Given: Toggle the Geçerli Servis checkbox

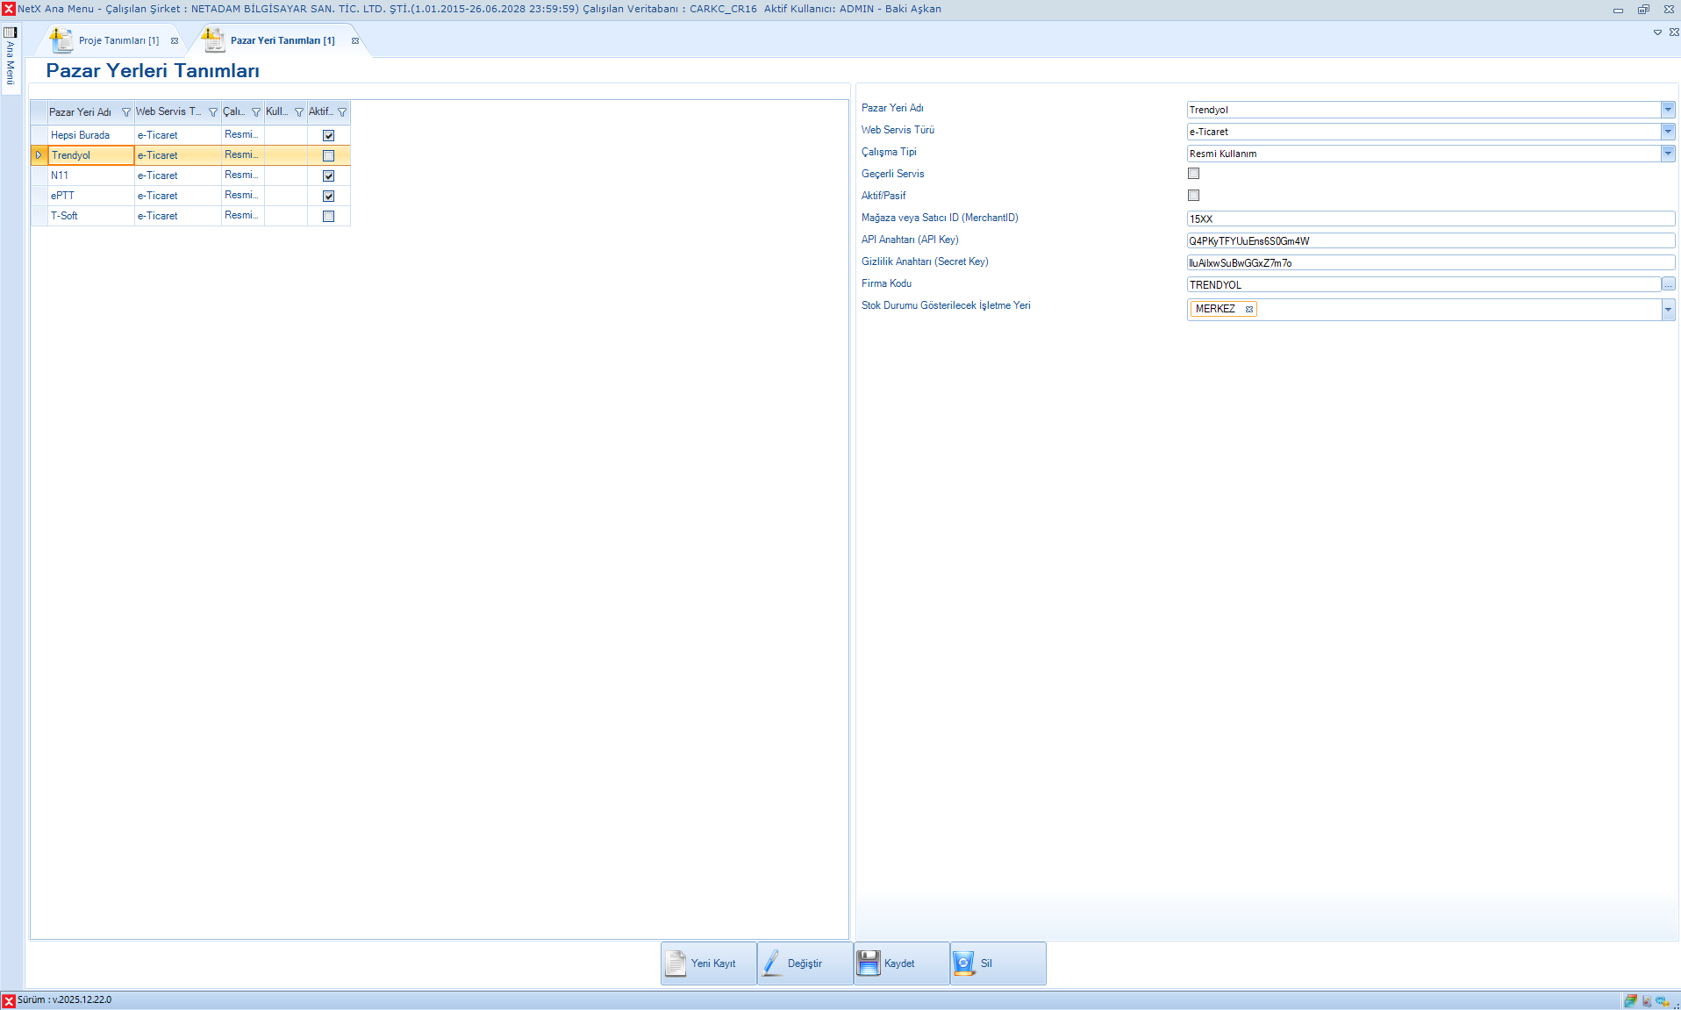Looking at the screenshot, I should [x=1193, y=174].
